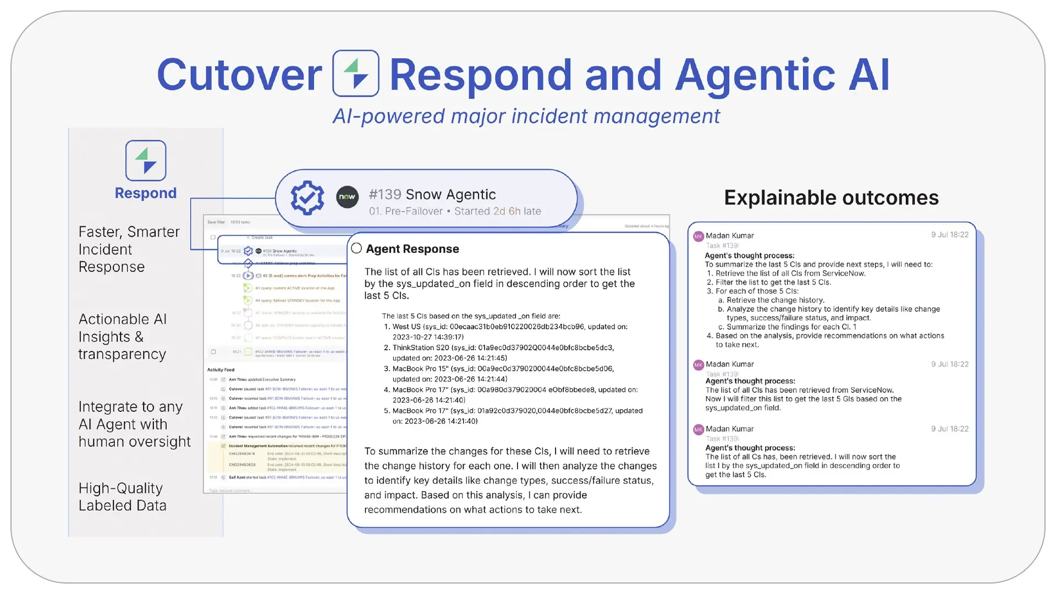Click the first Madan Kumar MK avatar
This screenshot has width=1056, height=594.
[698, 236]
